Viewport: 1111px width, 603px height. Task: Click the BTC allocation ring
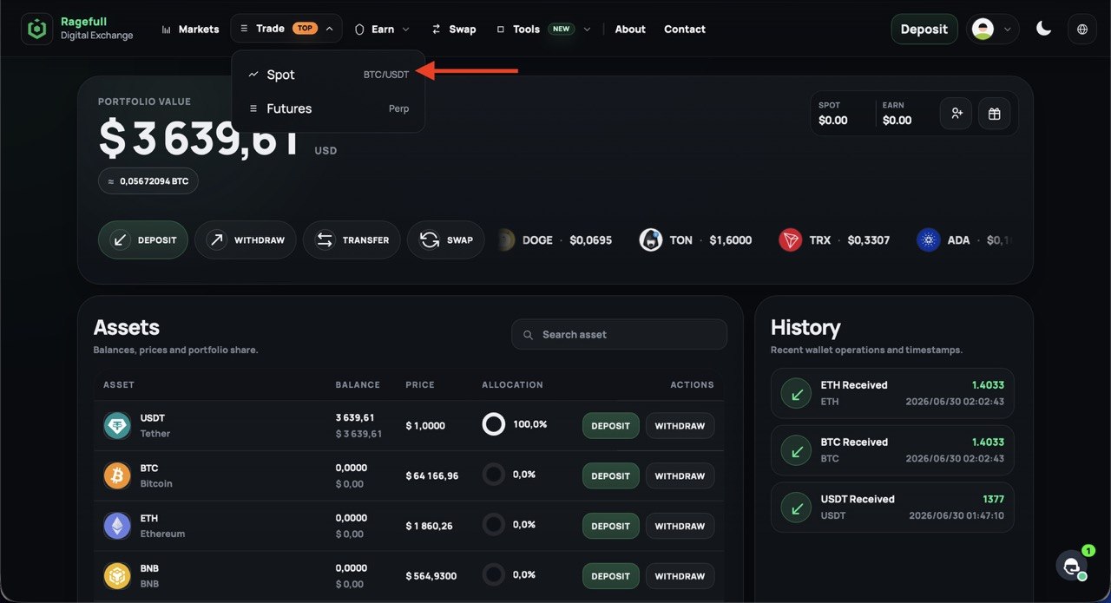tap(494, 475)
